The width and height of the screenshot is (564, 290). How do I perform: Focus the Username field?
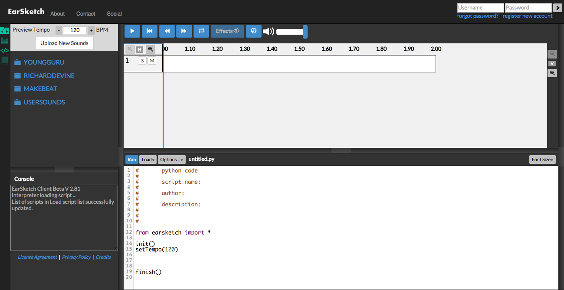(x=481, y=8)
